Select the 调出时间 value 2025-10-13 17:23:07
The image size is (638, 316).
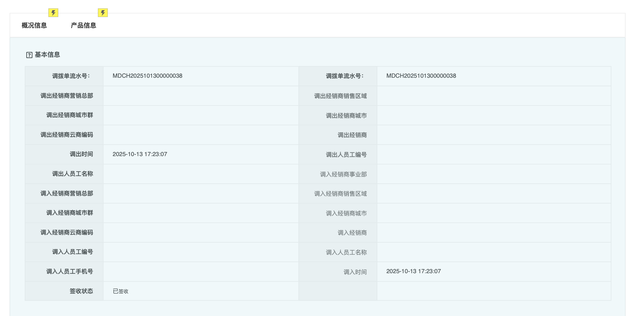[x=140, y=154]
